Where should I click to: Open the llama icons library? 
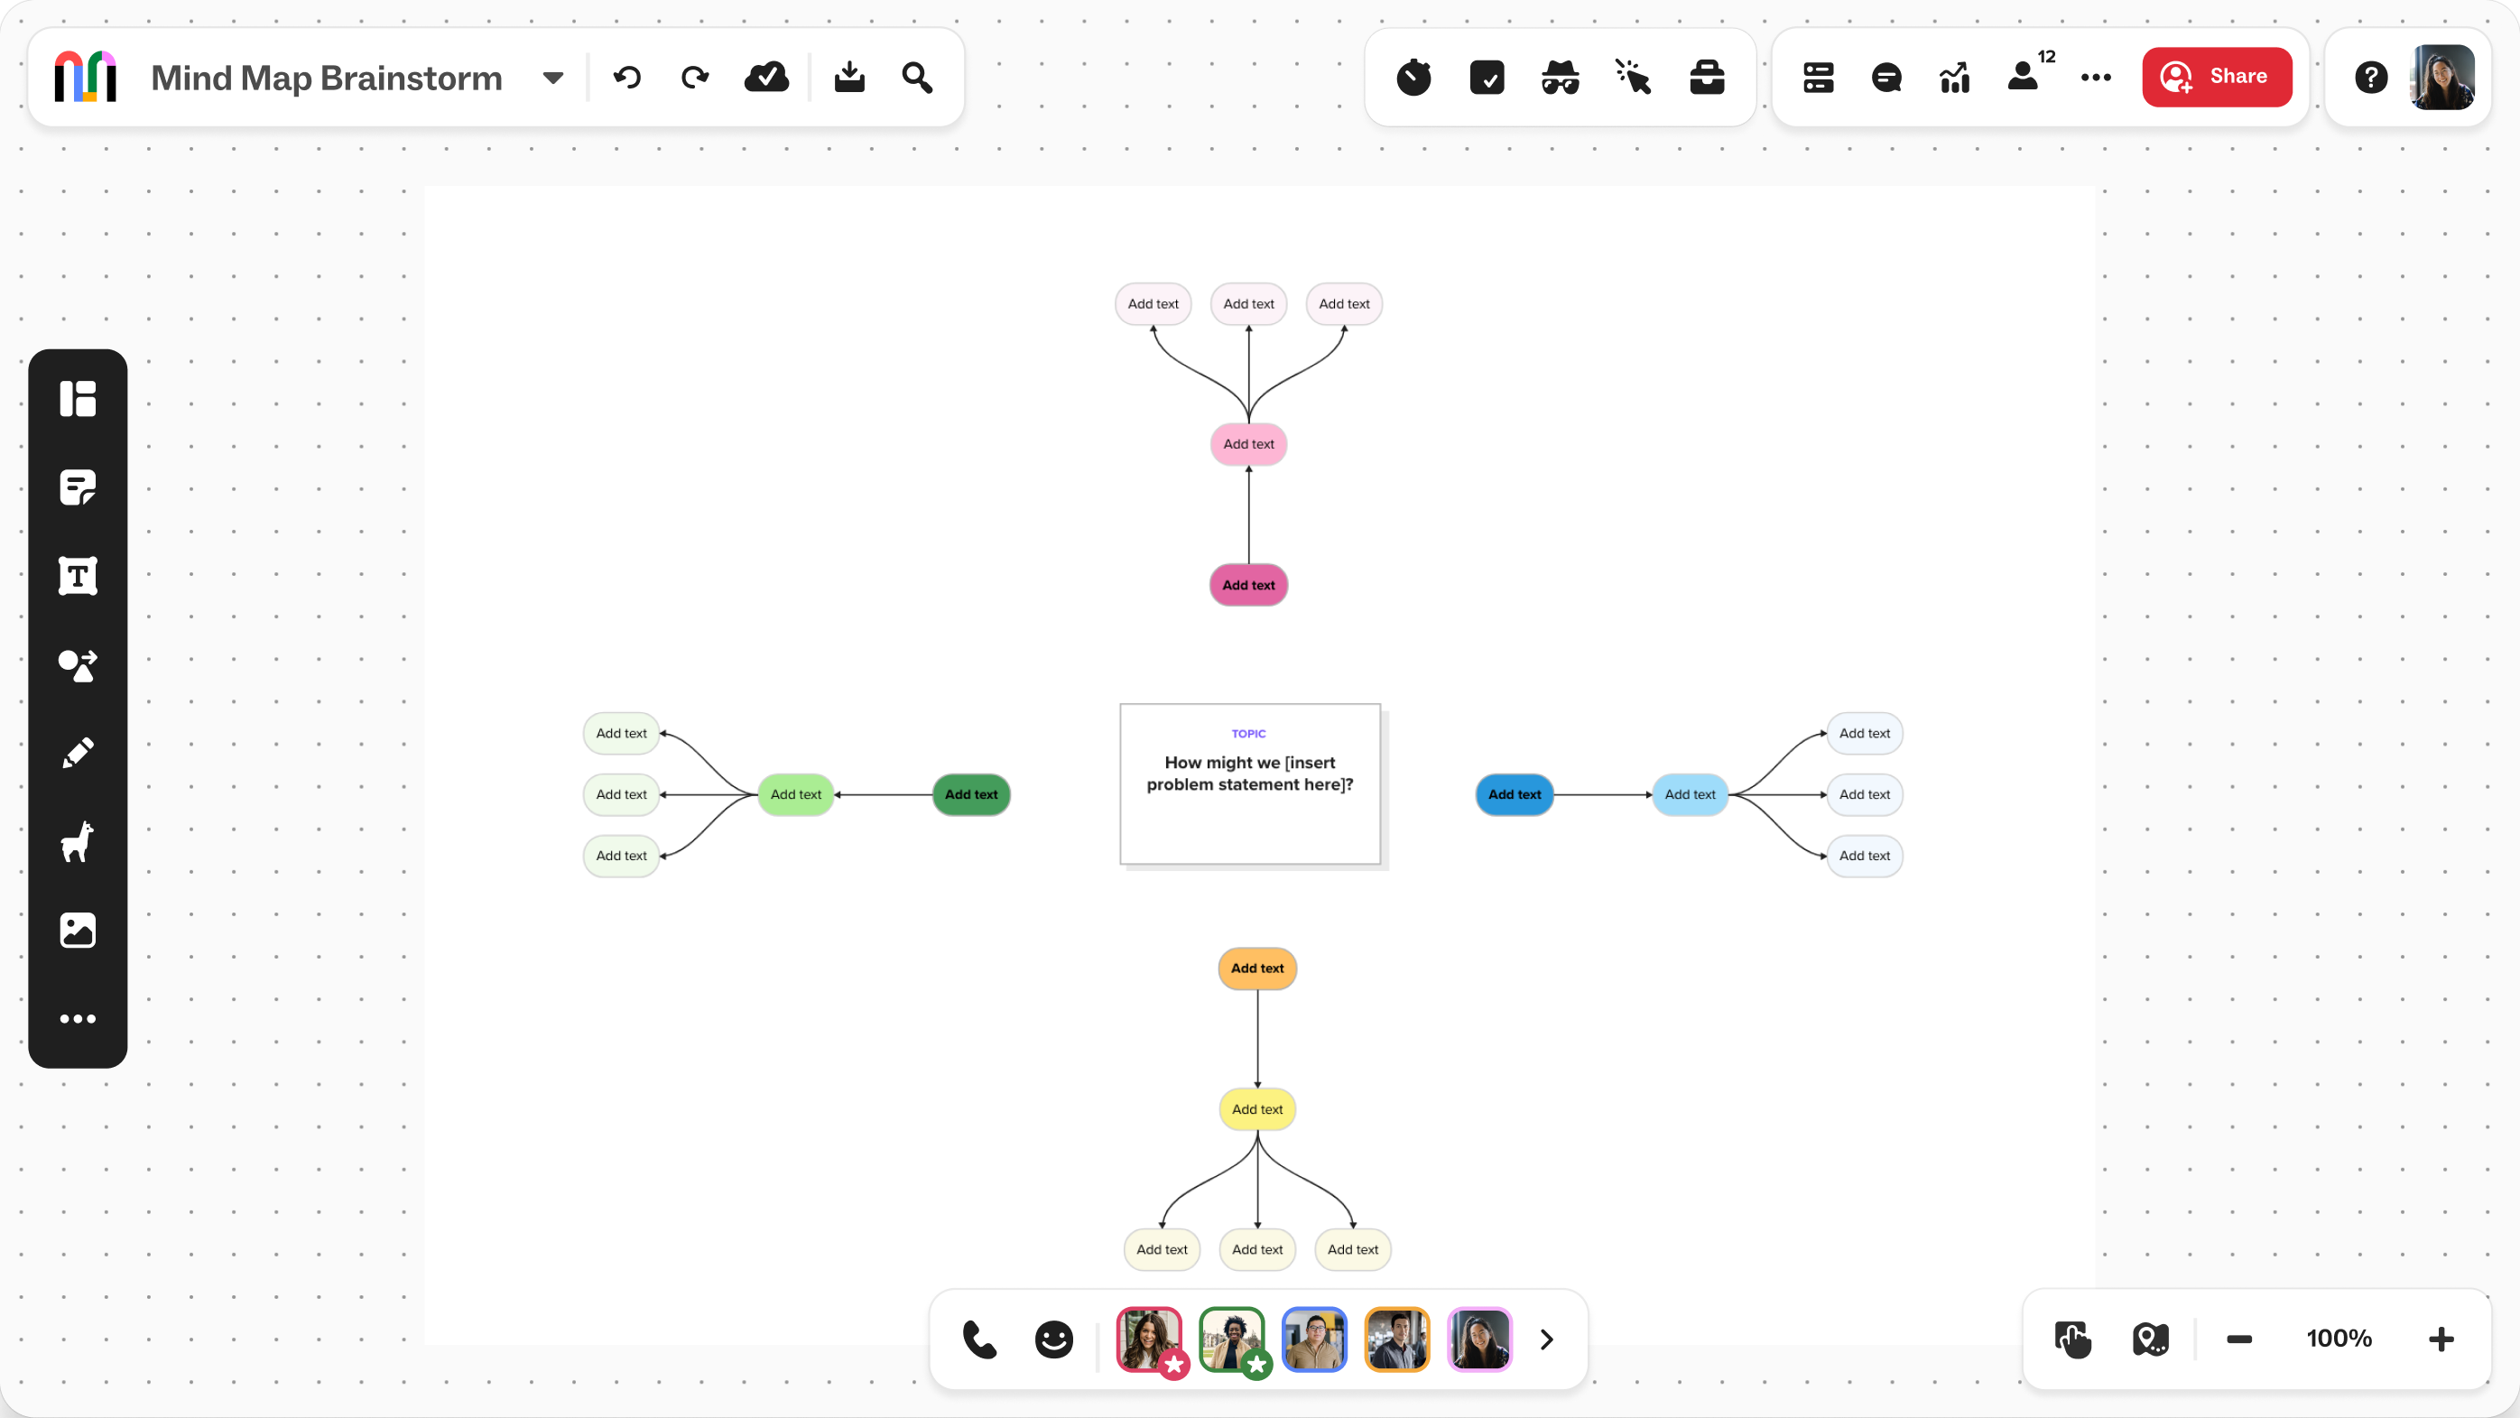[78, 841]
